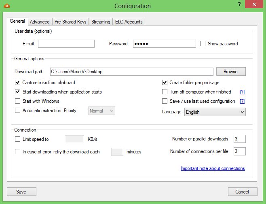Click the Save button
The image size is (266, 204).
click(x=21, y=191)
